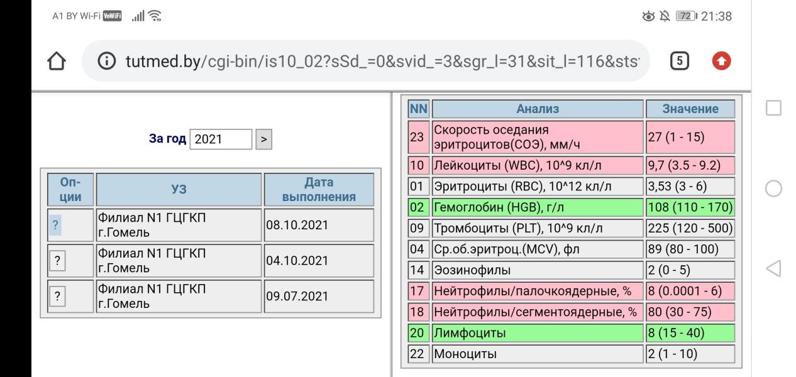Viewport: 796px width, 377px height.
Task: Tap the Wi-Fi status icon
Action: [154, 16]
